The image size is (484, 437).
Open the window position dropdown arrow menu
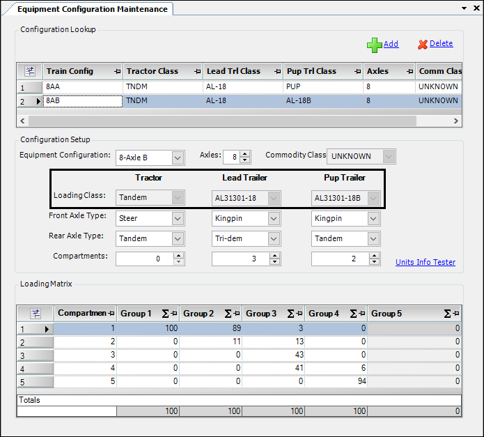pyautogui.click(x=465, y=8)
